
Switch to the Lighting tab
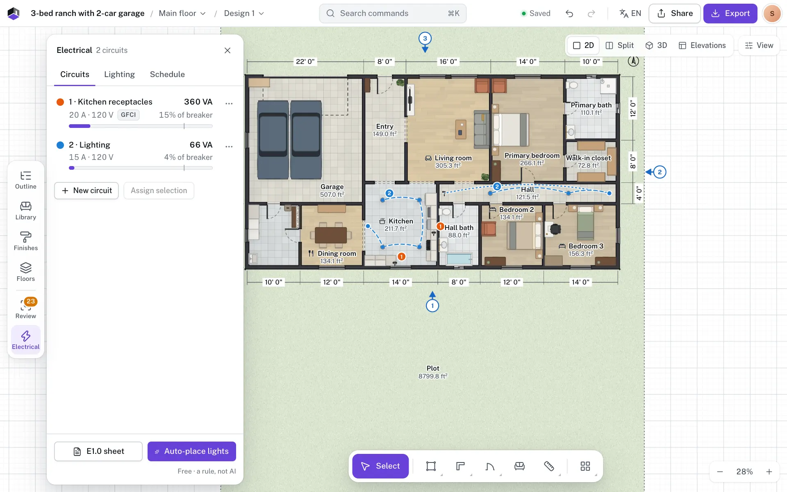(119, 75)
